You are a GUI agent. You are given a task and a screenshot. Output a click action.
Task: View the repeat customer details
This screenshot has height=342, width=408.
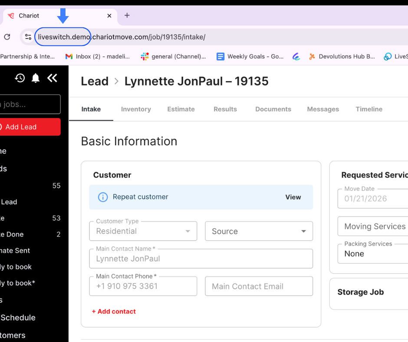293,197
